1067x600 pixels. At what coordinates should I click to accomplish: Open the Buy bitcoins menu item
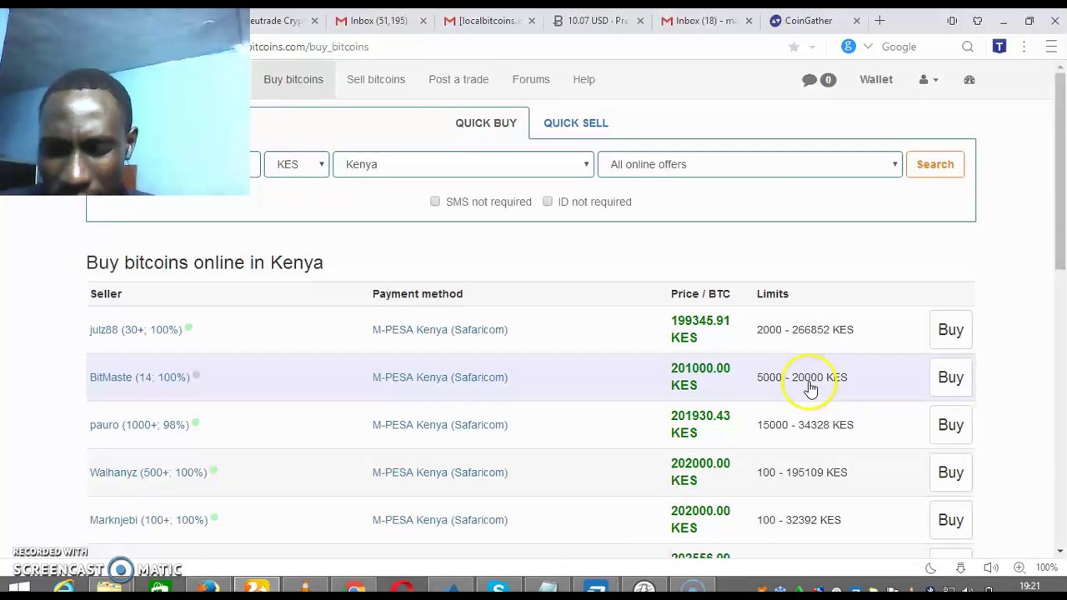pos(293,79)
